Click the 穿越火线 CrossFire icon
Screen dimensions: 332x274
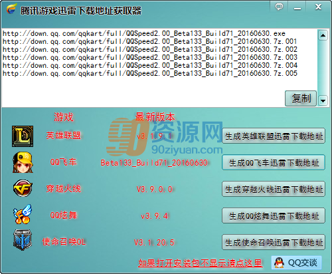(x=23, y=188)
